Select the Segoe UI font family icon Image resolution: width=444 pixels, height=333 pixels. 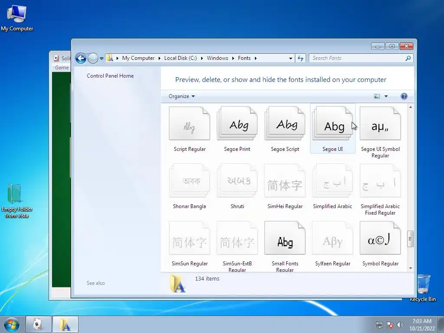click(333, 124)
